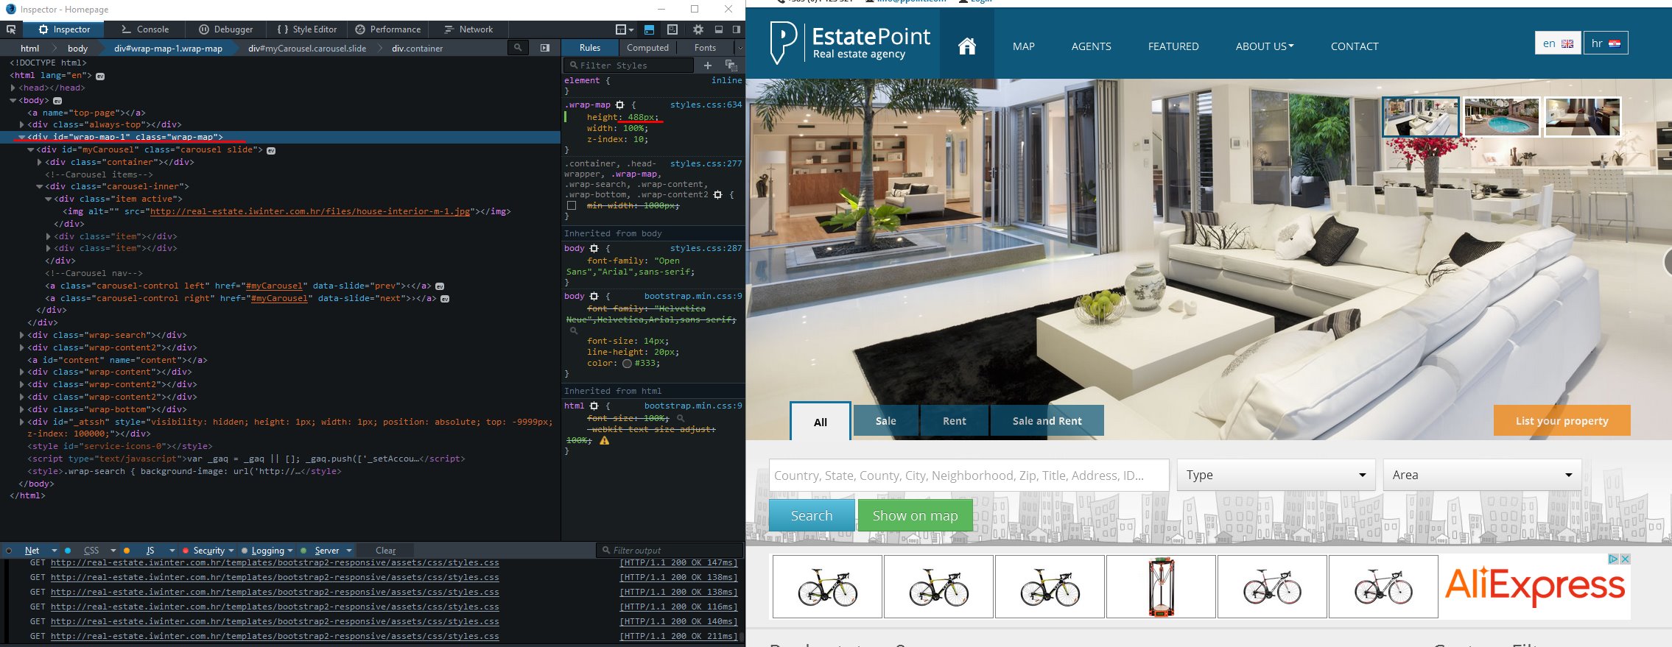The image size is (1672, 647).
Task: Open the Area dropdown in property search
Action: point(1483,475)
